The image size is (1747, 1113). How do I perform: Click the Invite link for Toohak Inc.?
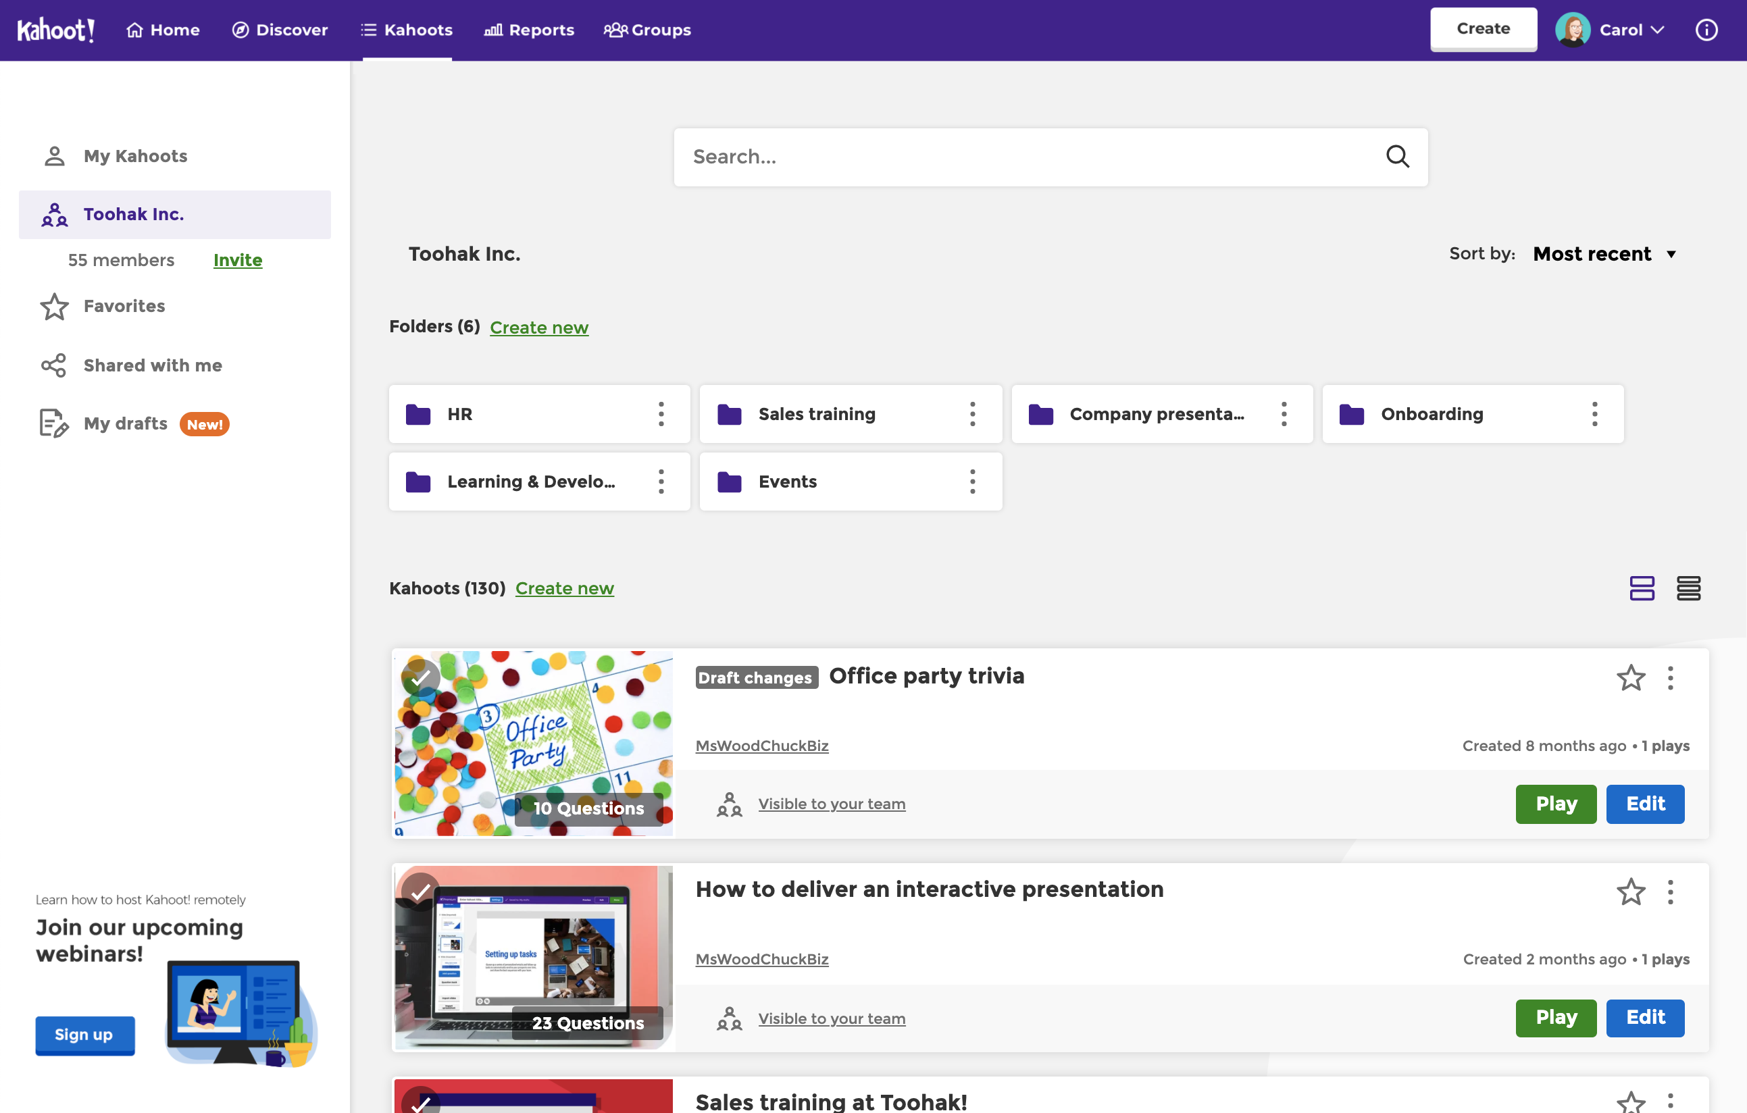[x=238, y=260]
